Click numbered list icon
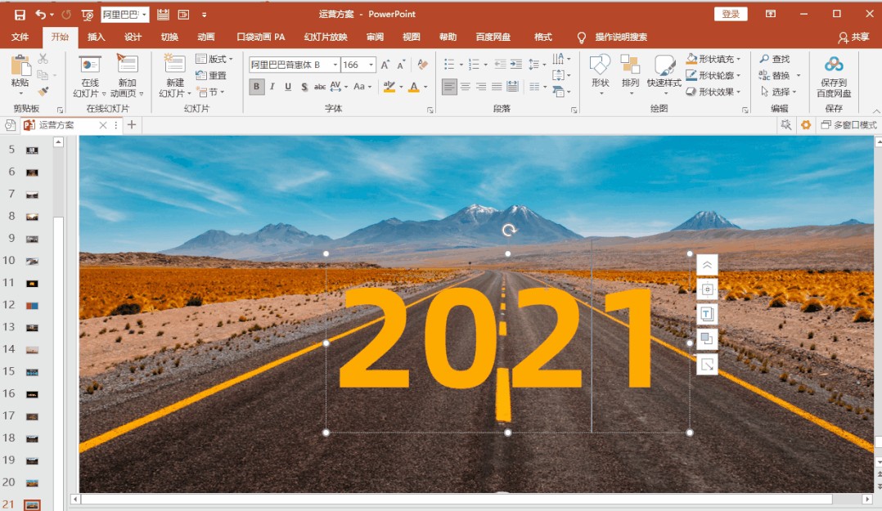 [x=474, y=65]
